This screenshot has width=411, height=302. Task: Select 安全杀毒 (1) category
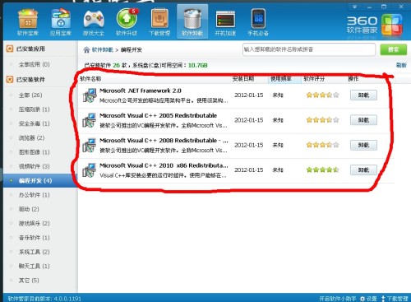pos(34,123)
